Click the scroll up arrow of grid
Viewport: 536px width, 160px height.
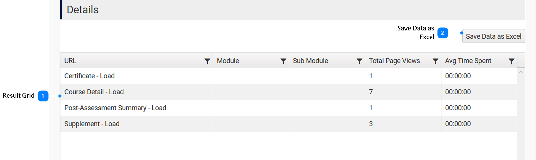point(521,72)
